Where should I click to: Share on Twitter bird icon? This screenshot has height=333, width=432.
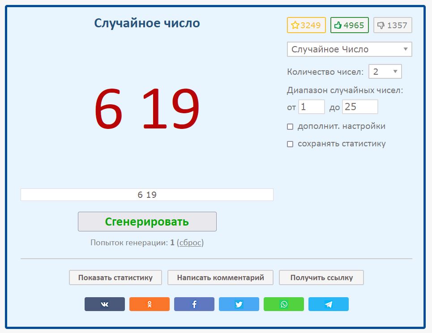point(239,304)
